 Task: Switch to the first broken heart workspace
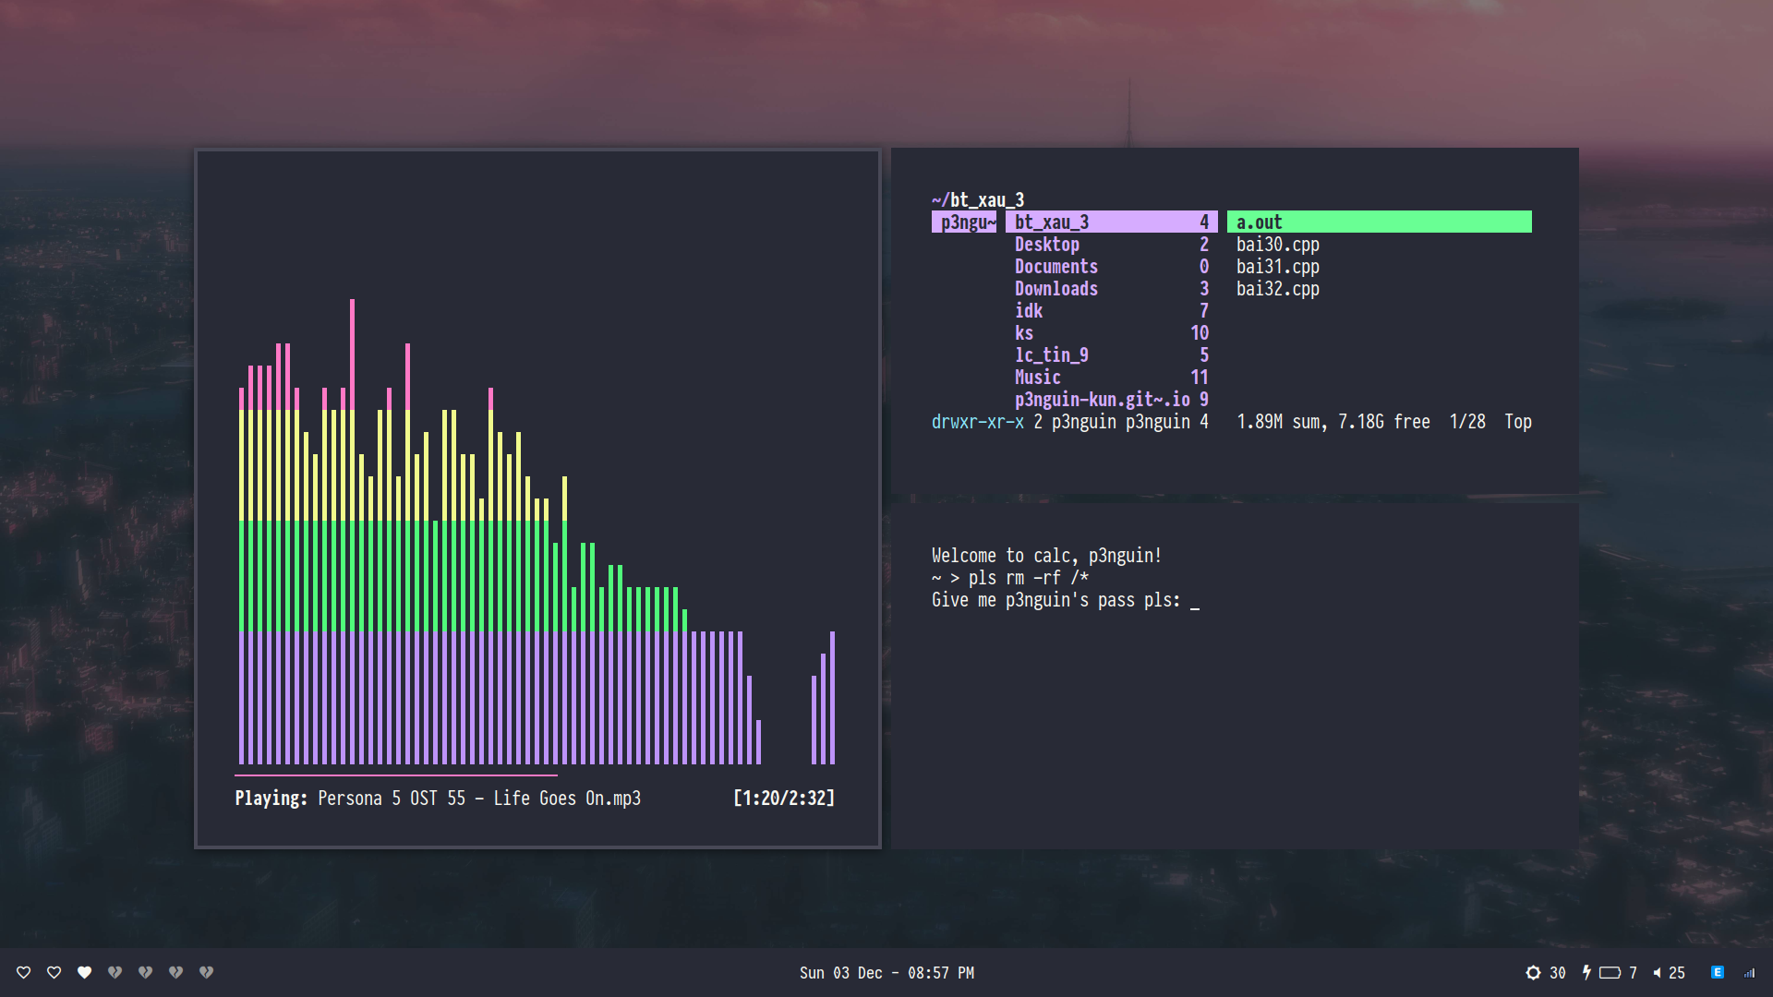[x=115, y=972]
